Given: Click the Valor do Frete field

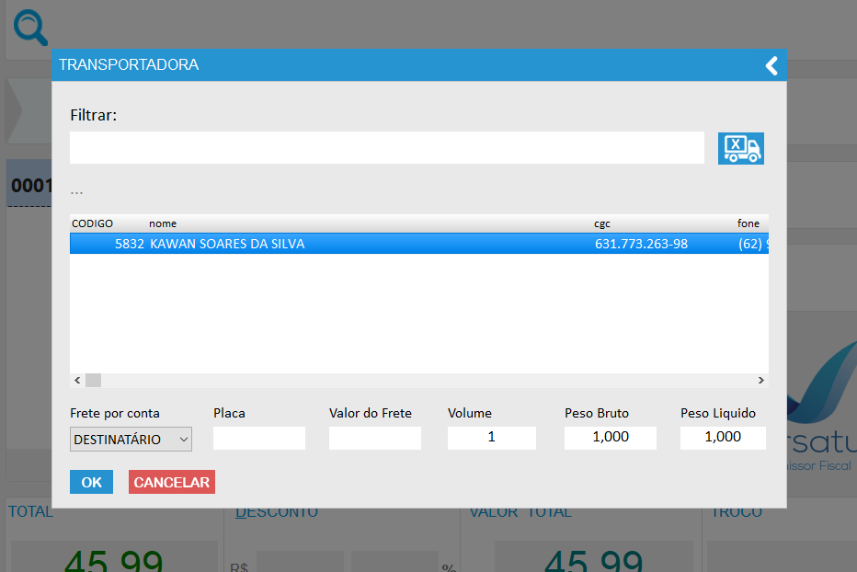Looking at the screenshot, I should (374, 439).
